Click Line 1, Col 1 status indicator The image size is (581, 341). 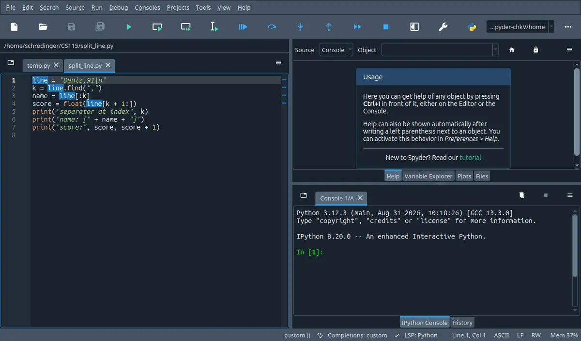coord(469,335)
